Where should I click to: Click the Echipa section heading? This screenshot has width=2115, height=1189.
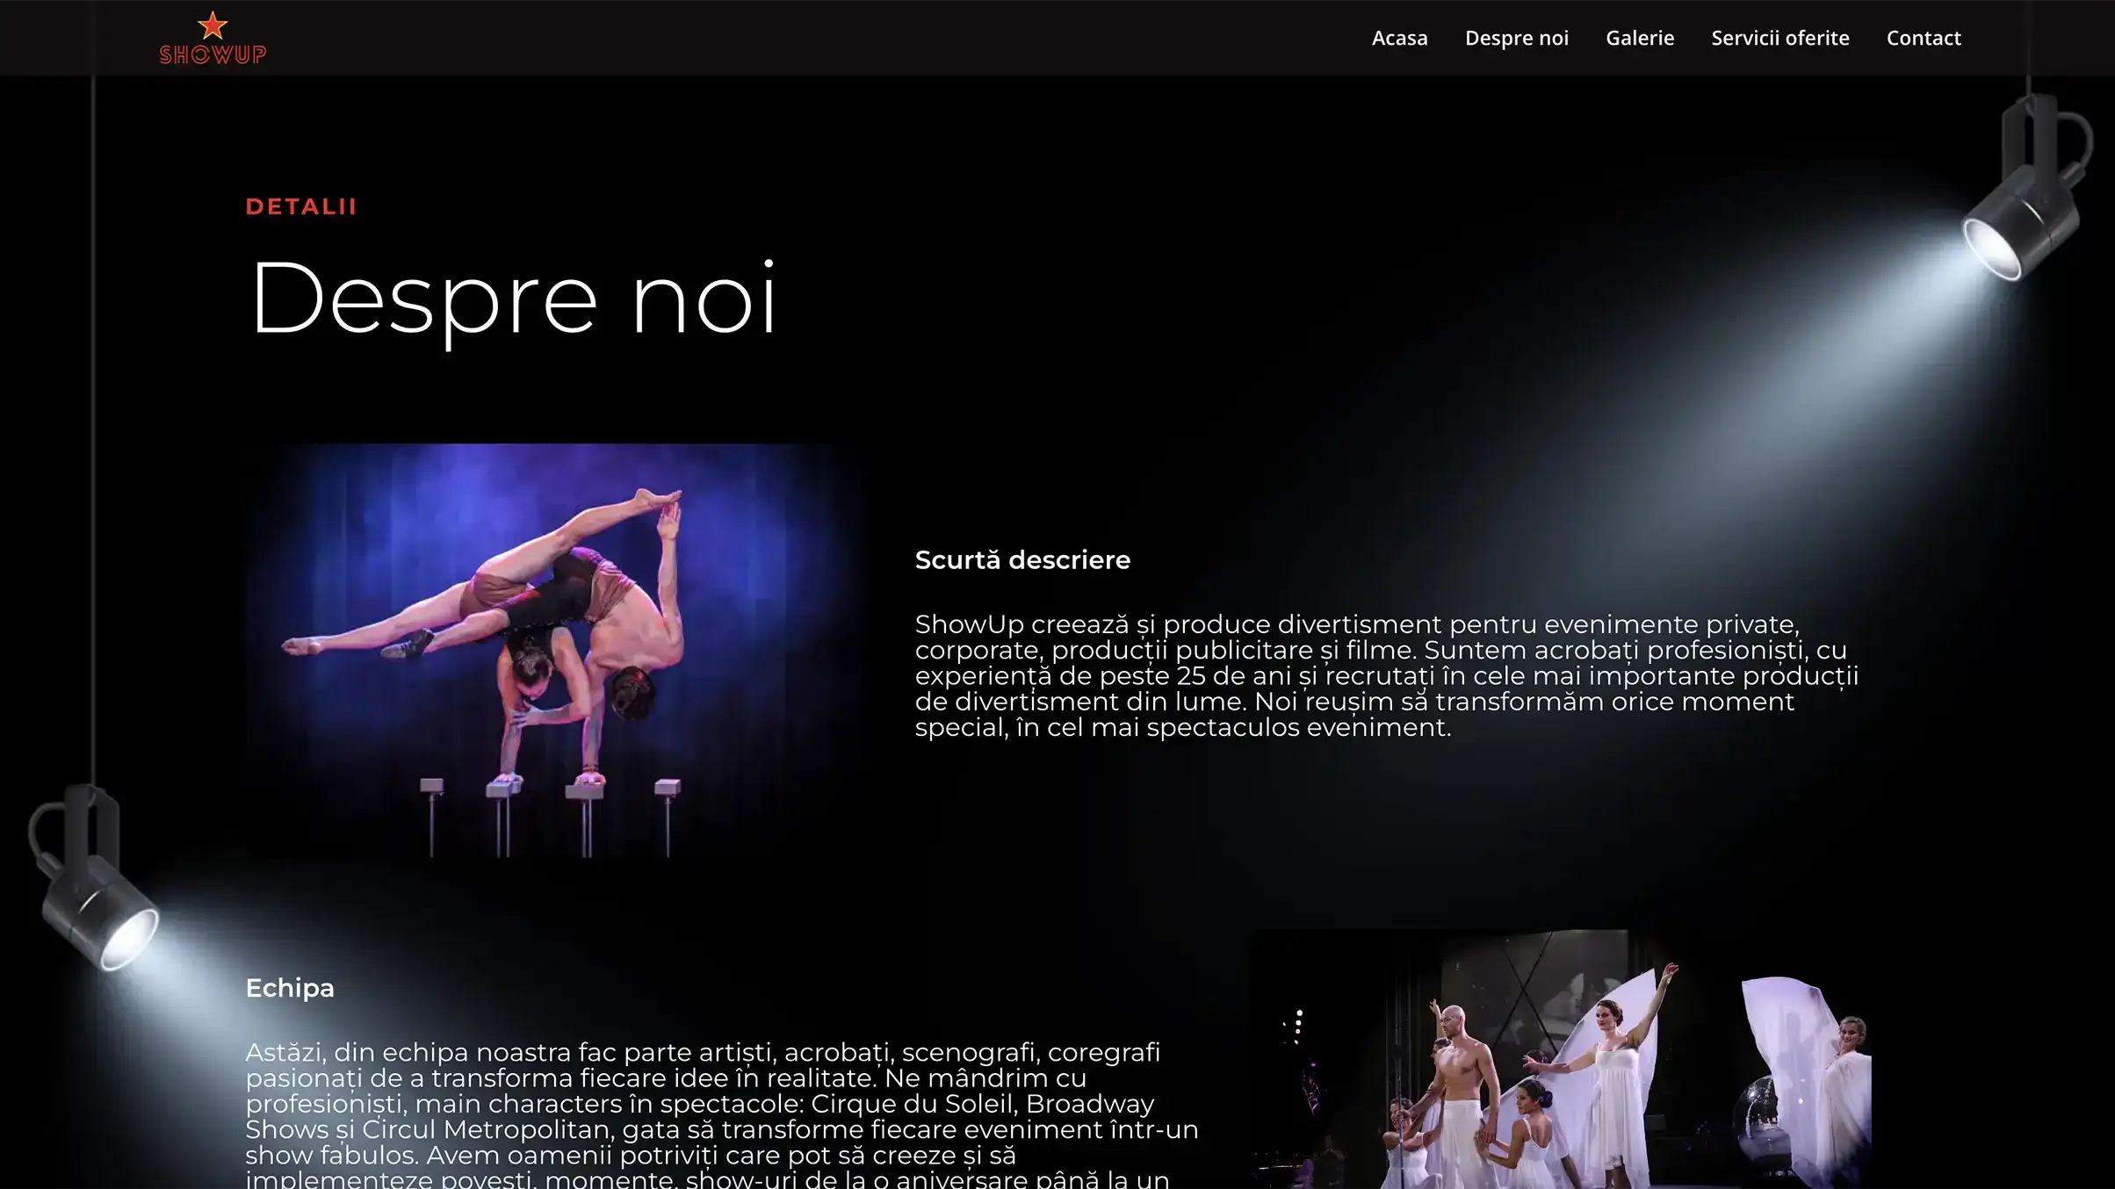point(289,988)
